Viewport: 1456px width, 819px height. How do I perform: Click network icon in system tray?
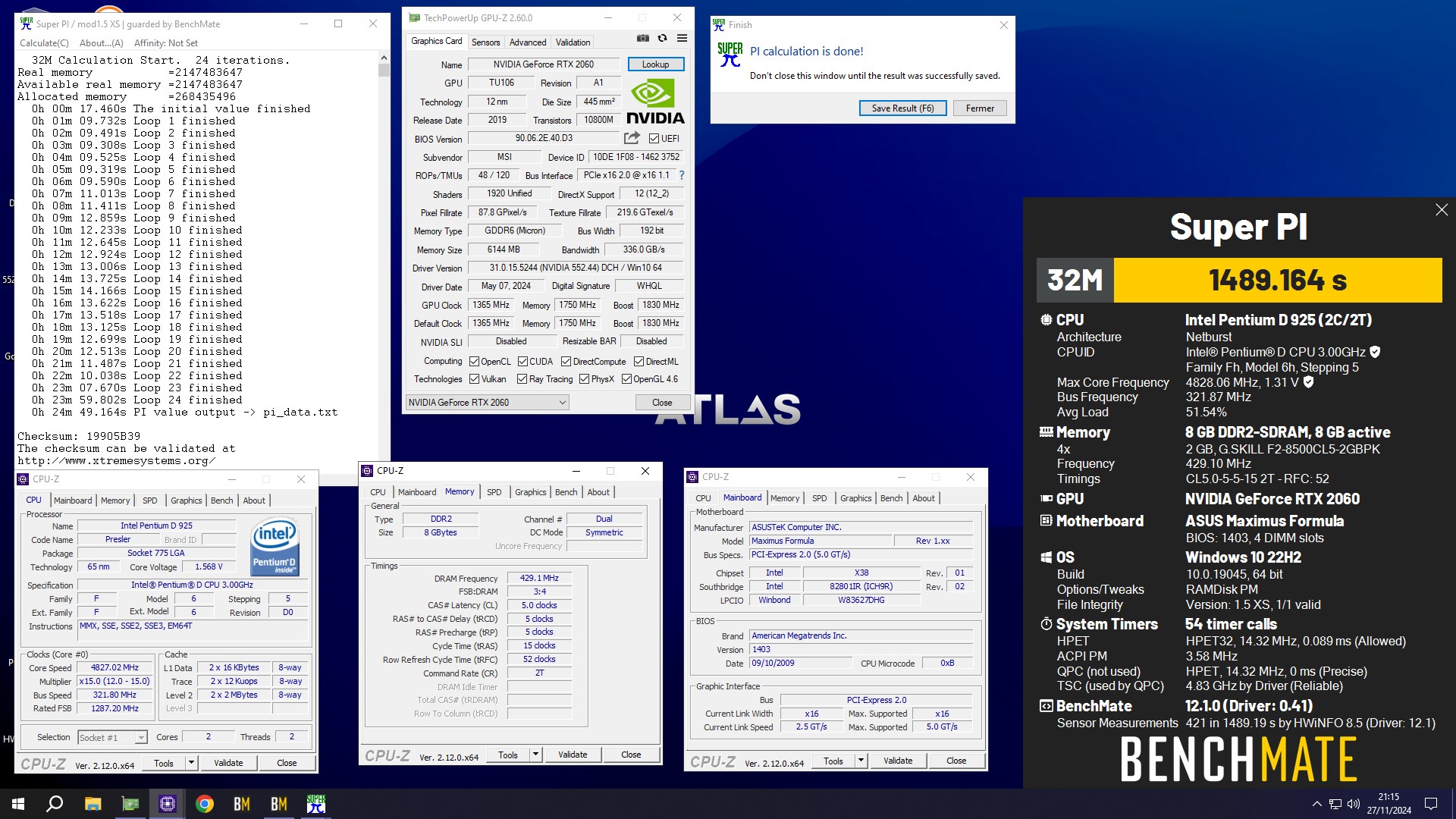coord(1335,804)
